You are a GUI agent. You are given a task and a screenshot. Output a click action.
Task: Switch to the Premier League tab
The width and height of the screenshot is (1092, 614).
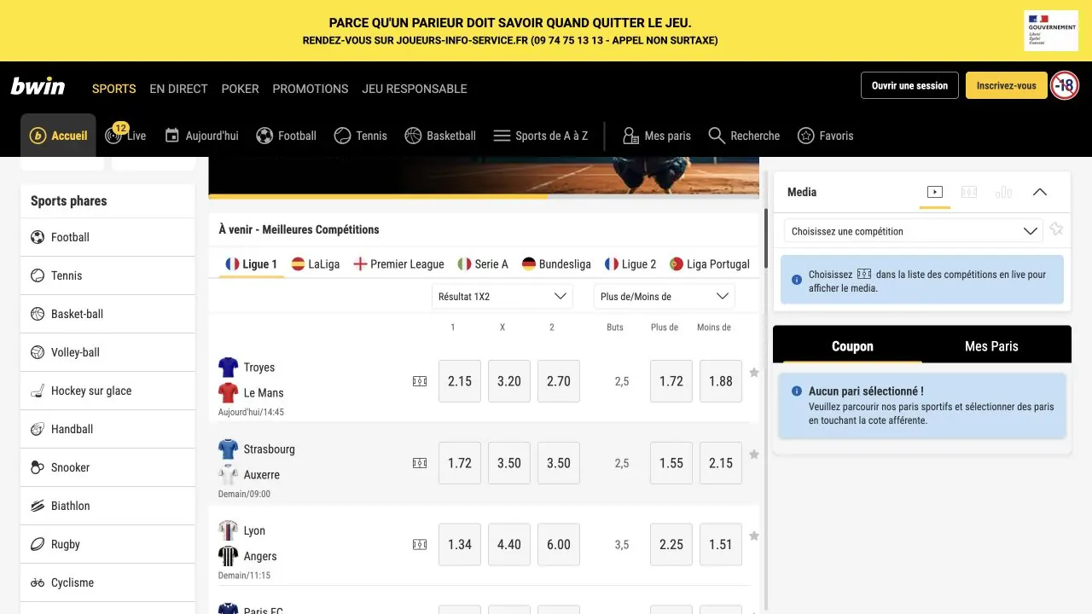398,264
